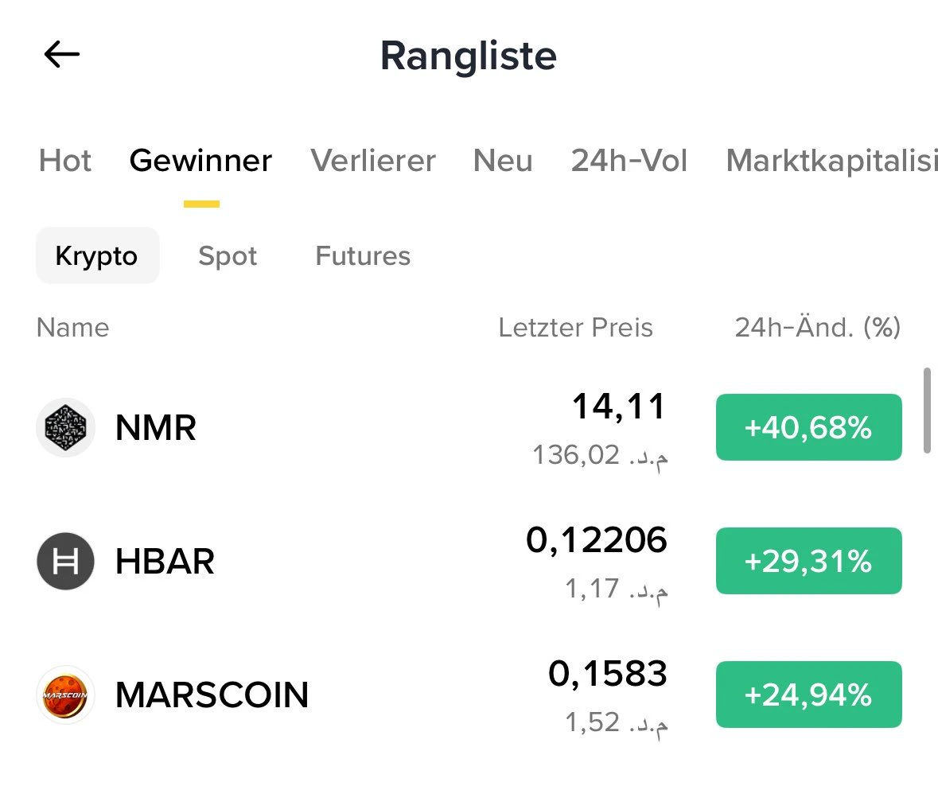Show the 24h-Vol ranking tab

point(629,161)
